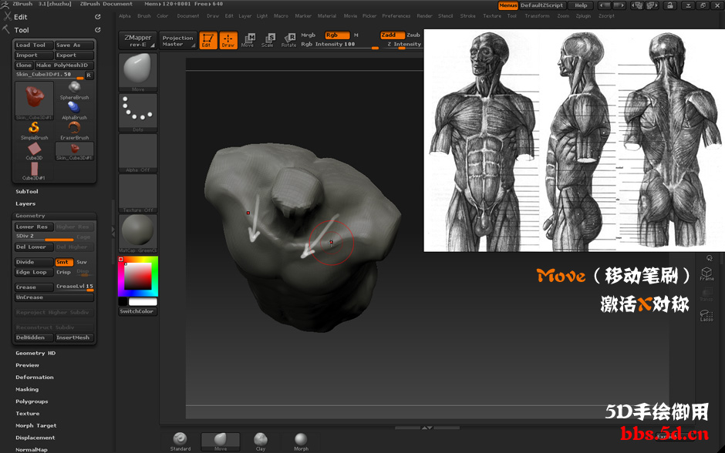This screenshot has height=453, width=725.
Task: Click Save As in Tool palette
Action: point(74,45)
